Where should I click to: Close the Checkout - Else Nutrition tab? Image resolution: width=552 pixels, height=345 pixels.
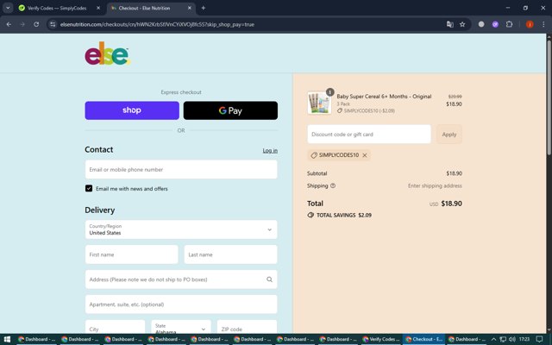point(190,8)
